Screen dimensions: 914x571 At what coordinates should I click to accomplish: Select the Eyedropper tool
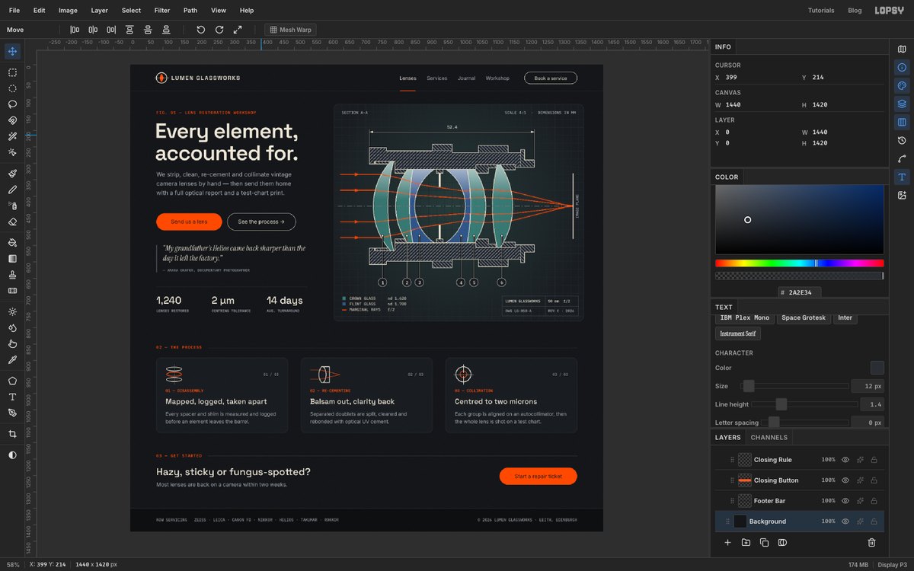12,359
